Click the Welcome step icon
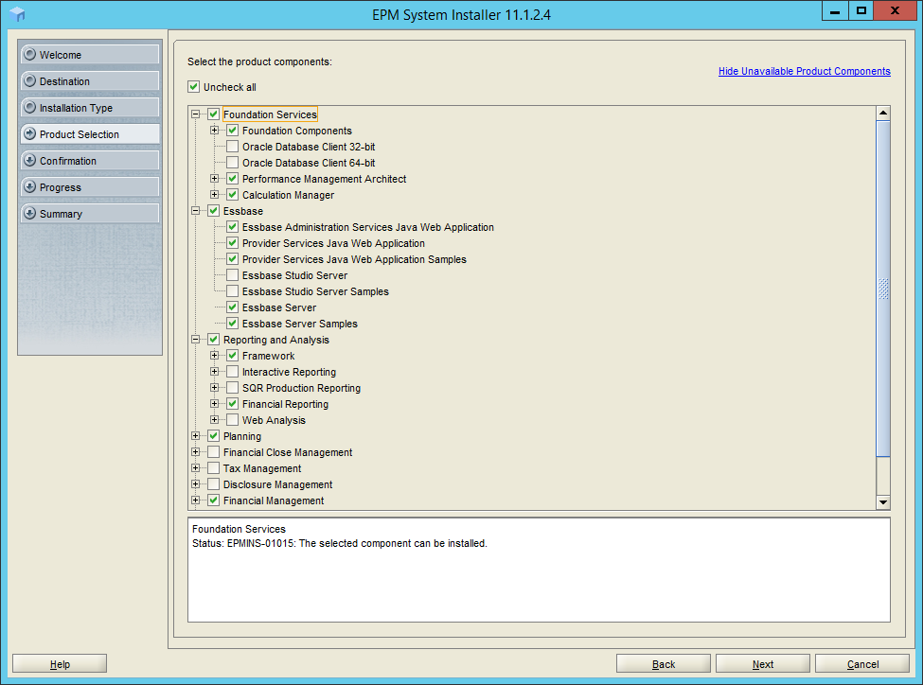 pyautogui.click(x=29, y=54)
